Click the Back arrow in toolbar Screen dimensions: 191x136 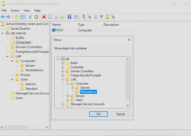[3, 17]
